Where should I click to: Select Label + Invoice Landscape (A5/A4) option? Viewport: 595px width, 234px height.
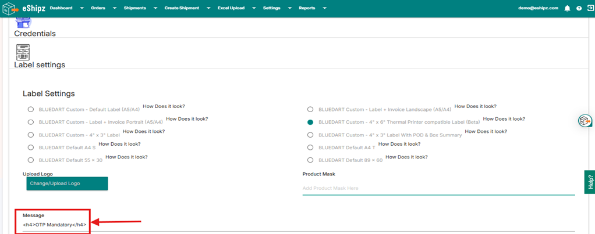(x=310, y=109)
